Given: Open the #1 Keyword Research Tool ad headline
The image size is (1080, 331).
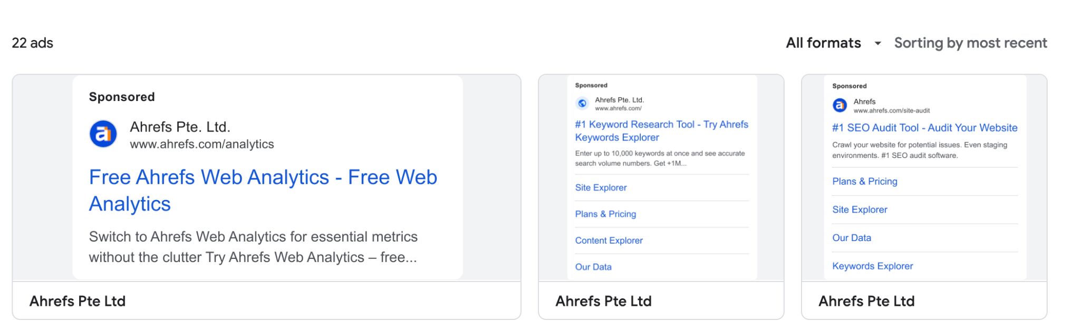Looking at the screenshot, I should click(x=661, y=131).
